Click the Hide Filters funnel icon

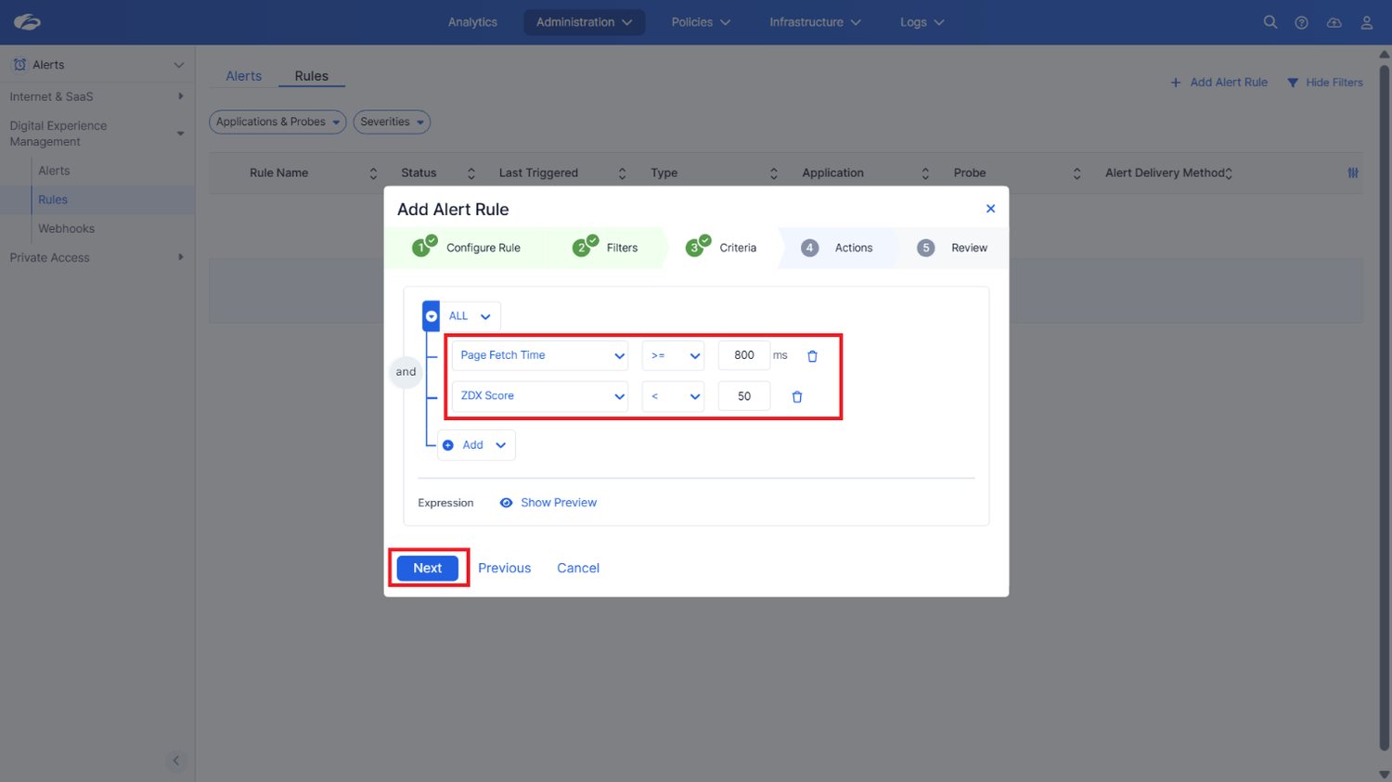(1293, 83)
